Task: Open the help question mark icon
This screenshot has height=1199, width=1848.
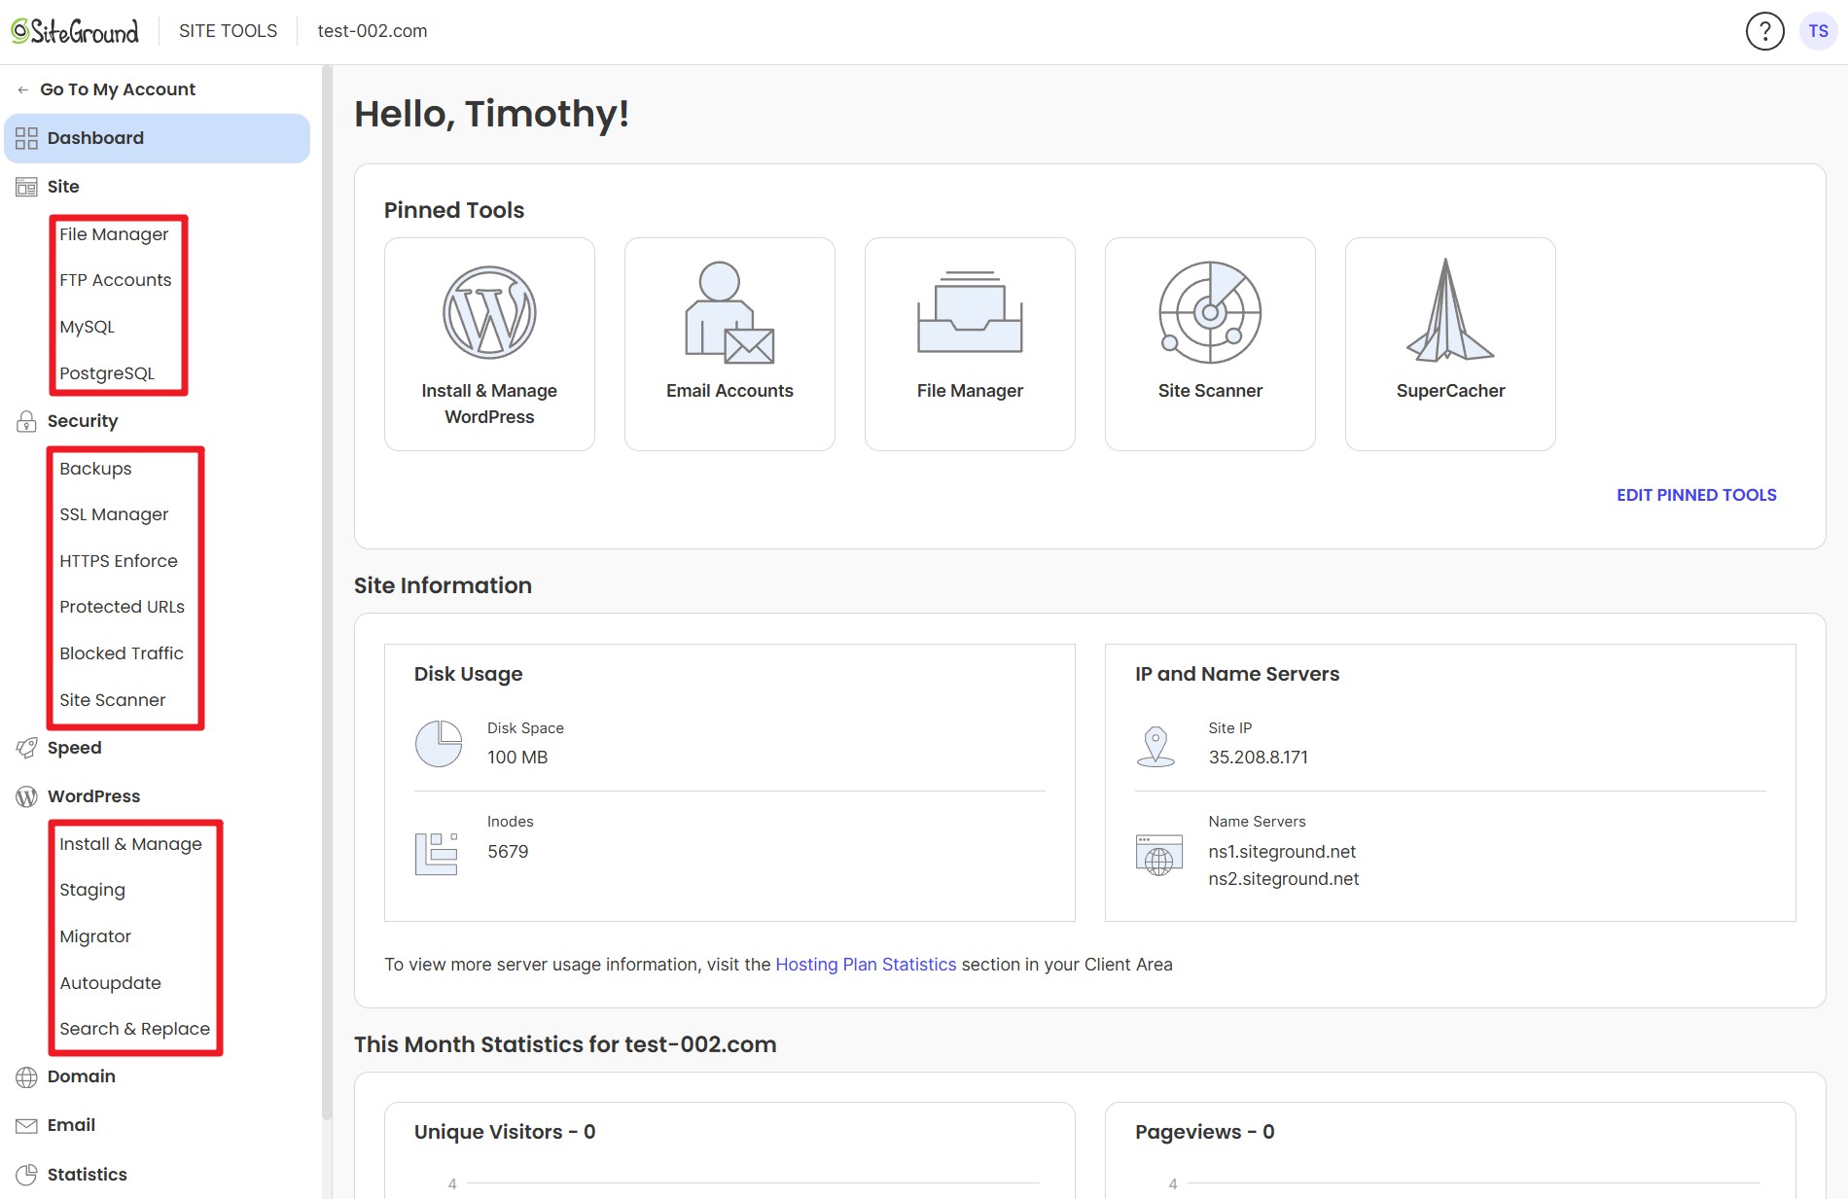Action: tap(1766, 30)
